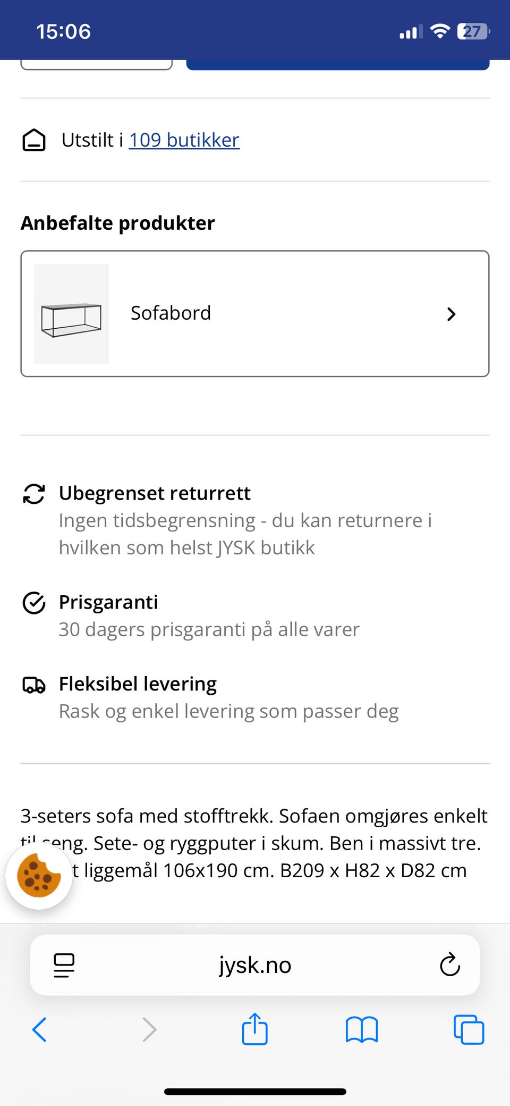This screenshot has width=510, height=1106.
Task: Expand the Sofabord recommendation chevron
Action: coord(451,314)
